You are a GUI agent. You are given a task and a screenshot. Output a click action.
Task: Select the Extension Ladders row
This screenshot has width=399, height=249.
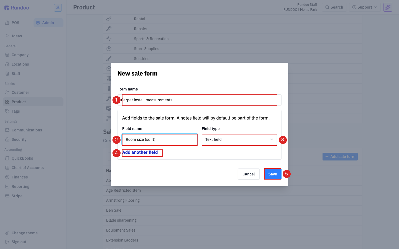pyautogui.click(x=232, y=240)
